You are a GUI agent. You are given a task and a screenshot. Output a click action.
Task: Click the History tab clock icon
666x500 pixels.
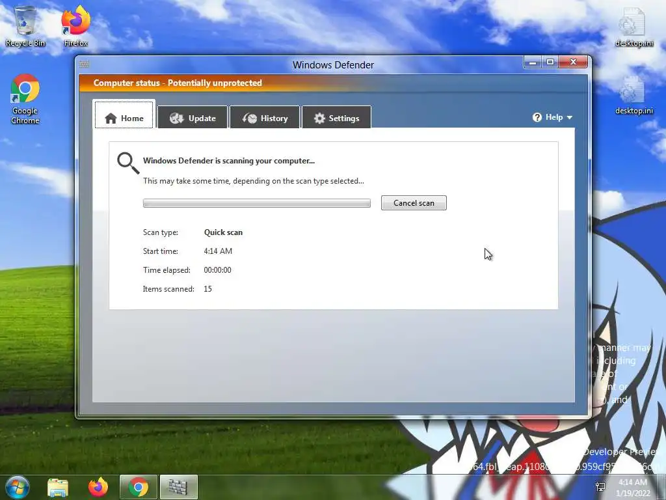[250, 118]
